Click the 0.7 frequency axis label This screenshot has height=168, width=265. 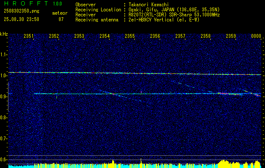tap(3, 139)
